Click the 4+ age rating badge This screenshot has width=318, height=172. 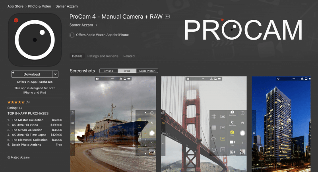coord(167,17)
